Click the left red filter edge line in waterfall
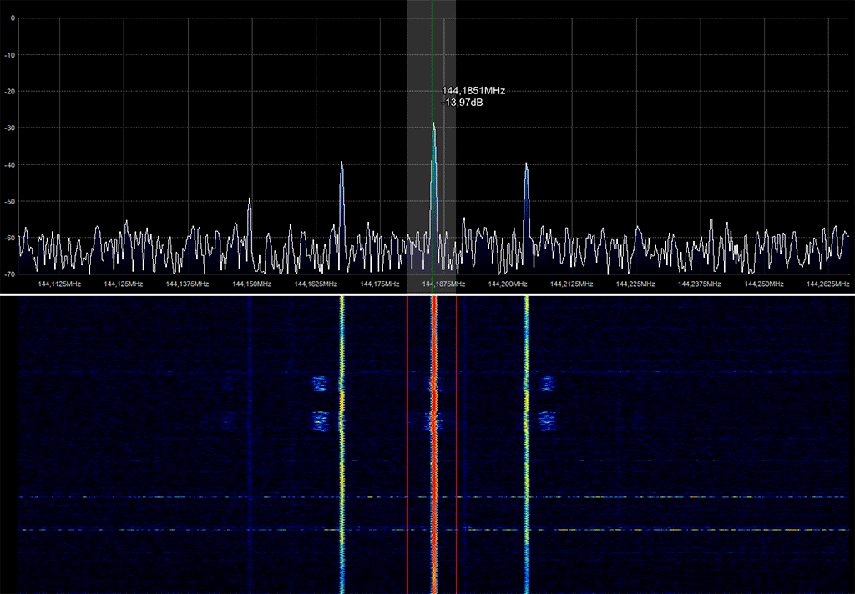 [407, 445]
